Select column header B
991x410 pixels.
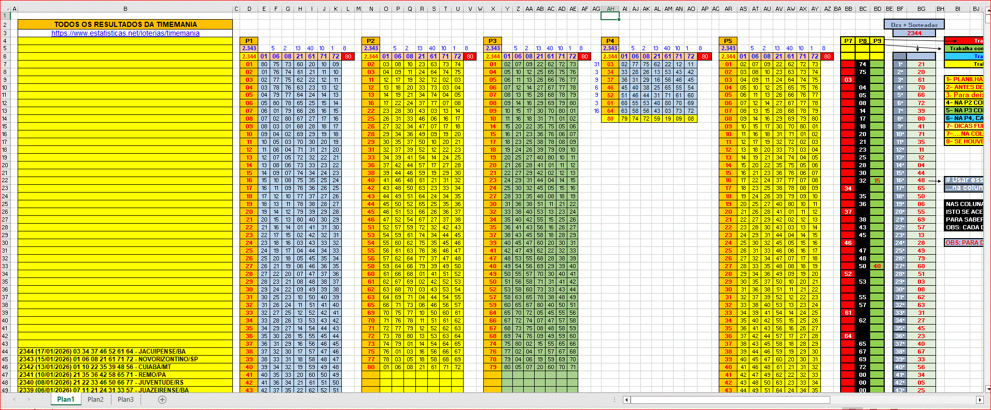coord(125,9)
